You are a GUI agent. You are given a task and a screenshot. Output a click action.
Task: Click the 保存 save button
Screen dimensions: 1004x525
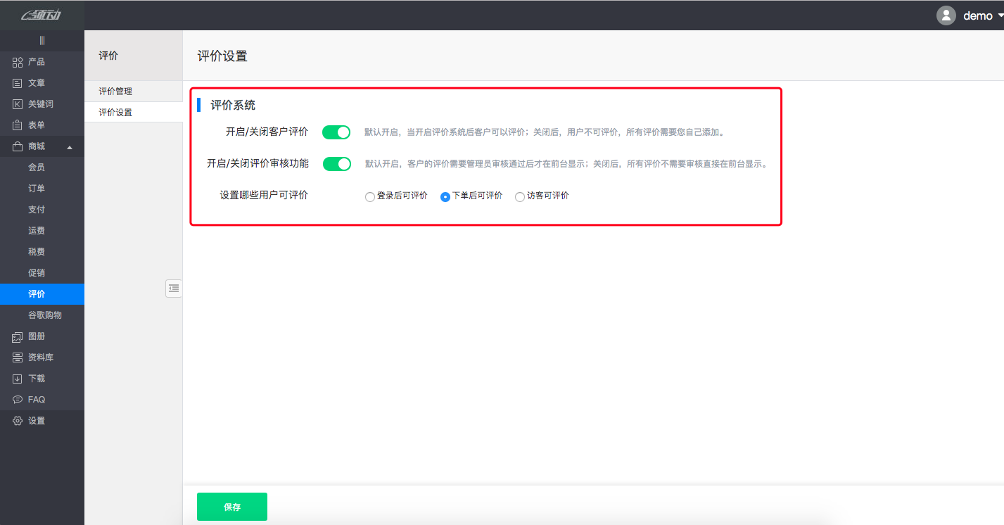pyautogui.click(x=231, y=506)
